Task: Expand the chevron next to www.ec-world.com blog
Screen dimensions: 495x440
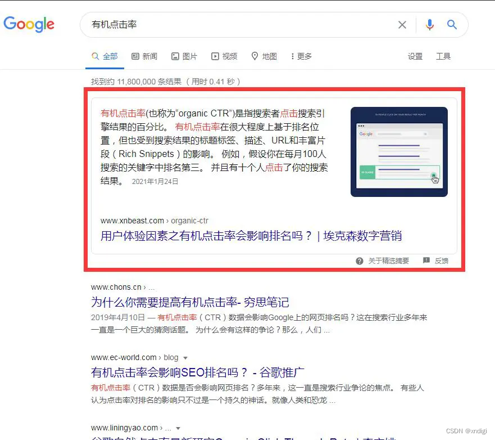Action: click(185, 357)
